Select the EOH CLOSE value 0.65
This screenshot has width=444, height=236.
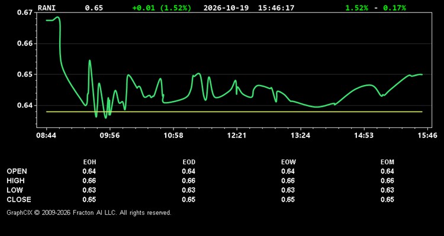pos(89,199)
